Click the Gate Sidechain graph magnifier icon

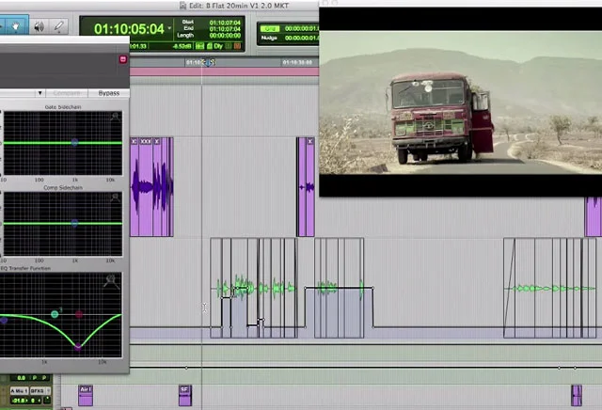[115, 117]
